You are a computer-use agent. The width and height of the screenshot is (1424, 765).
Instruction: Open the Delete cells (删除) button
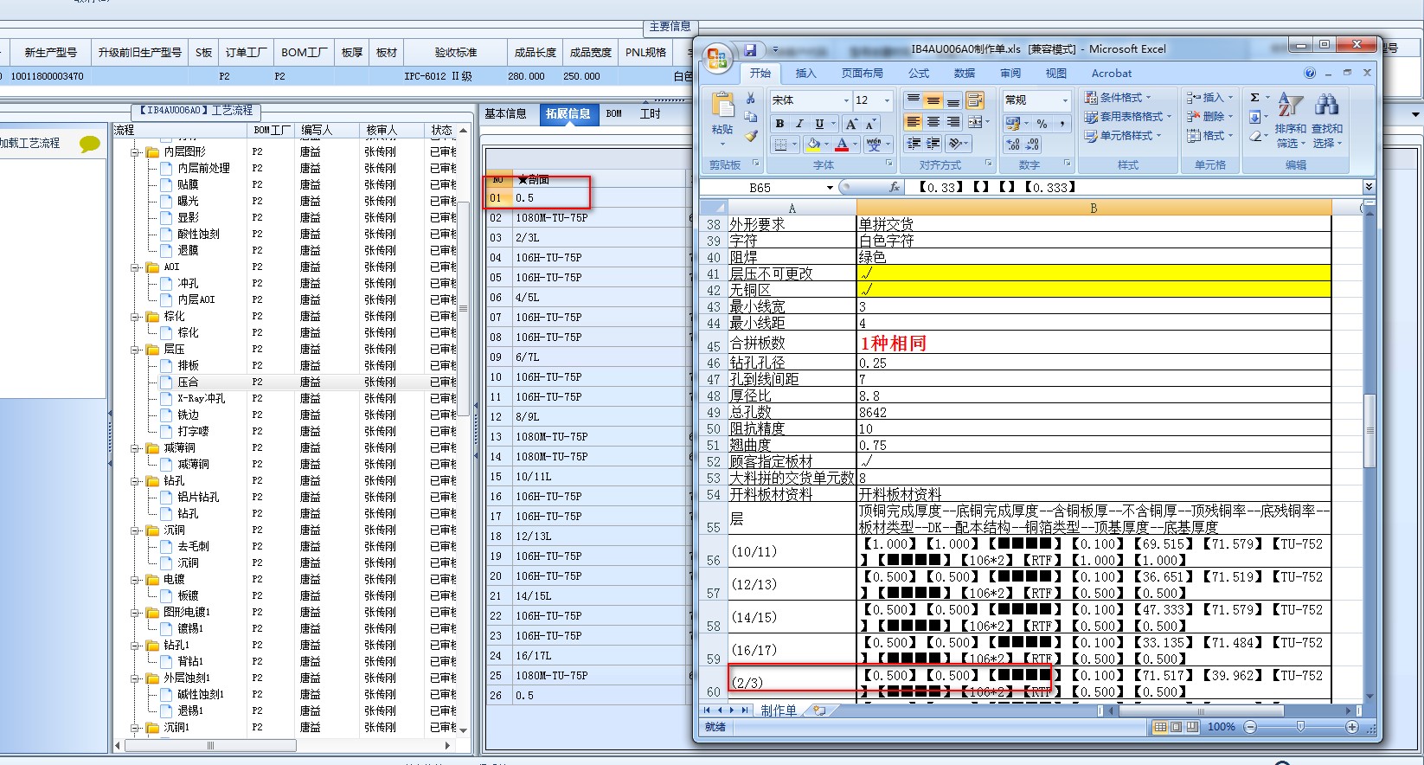(x=1209, y=117)
